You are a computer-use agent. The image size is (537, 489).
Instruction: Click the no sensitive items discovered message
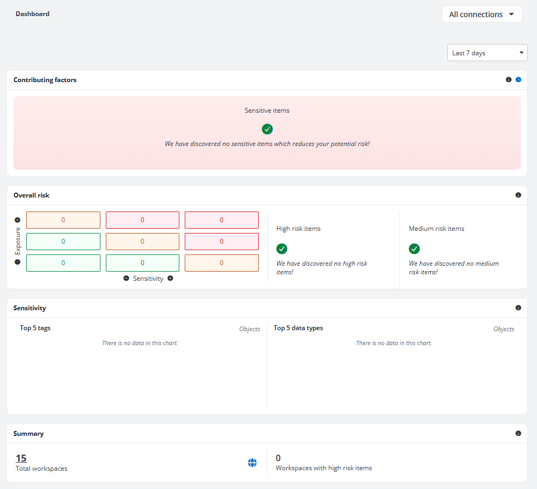coord(267,144)
